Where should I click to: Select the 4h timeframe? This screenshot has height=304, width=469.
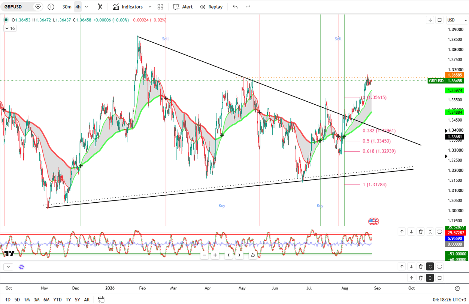tap(78, 7)
